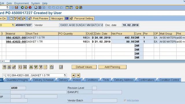This screenshot has height=104, width=185.
Task: Click the green Back arrow icon
Action: tap(22, 8)
